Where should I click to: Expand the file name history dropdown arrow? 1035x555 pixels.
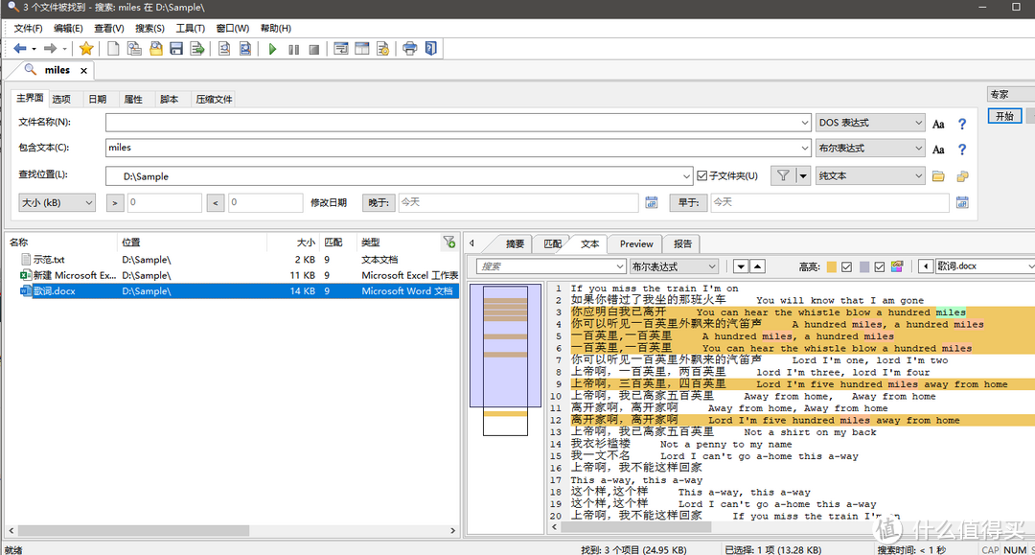(x=805, y=123)
